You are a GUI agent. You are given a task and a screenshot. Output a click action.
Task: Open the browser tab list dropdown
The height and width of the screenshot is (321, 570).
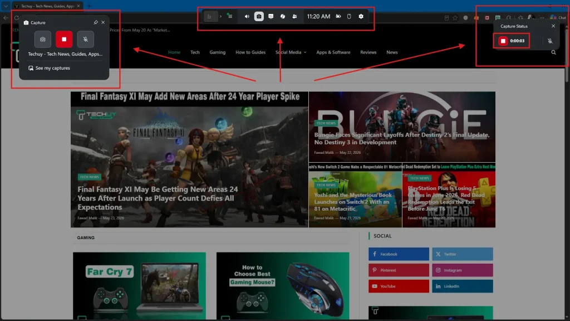(6, 6)
